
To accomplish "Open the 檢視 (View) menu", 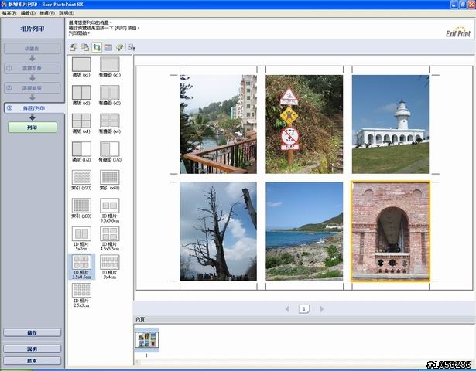I will click(46, 13).
